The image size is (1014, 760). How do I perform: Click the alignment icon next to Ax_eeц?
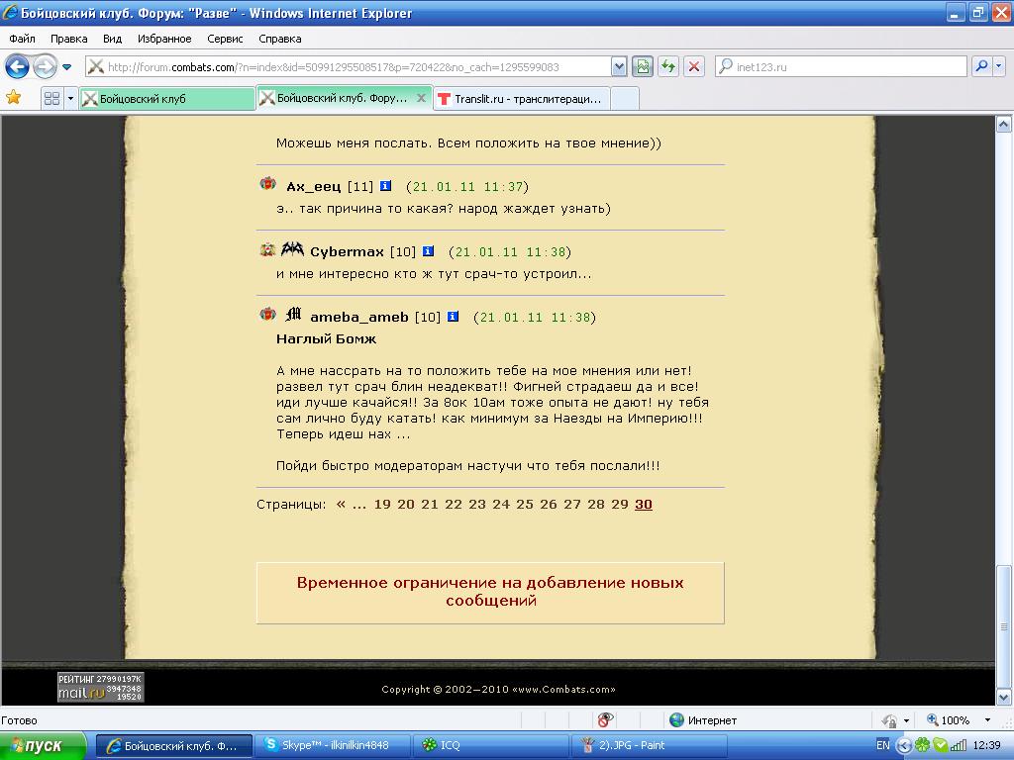267,184
